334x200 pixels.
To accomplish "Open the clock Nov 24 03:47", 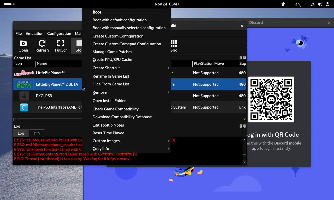I will tap(167, 4).
